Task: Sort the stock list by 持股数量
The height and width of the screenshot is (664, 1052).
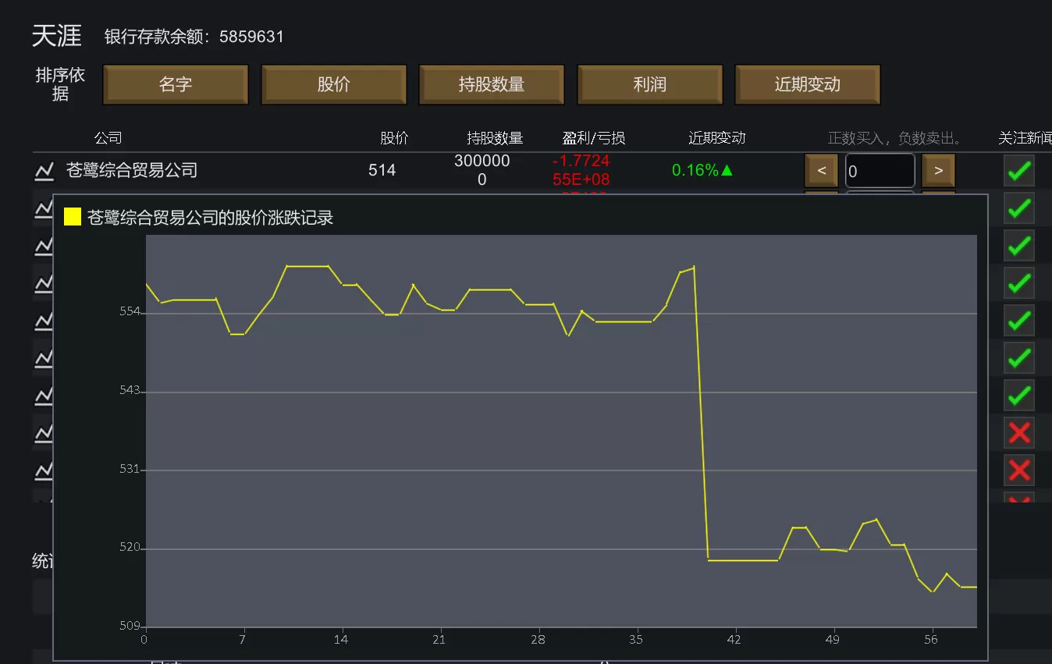Action: click(x=492, y=84)
